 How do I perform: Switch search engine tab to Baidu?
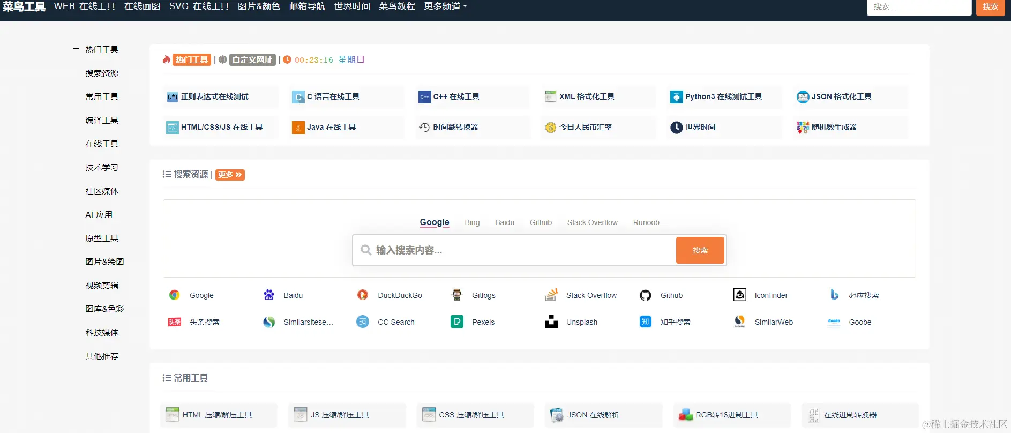505,222
